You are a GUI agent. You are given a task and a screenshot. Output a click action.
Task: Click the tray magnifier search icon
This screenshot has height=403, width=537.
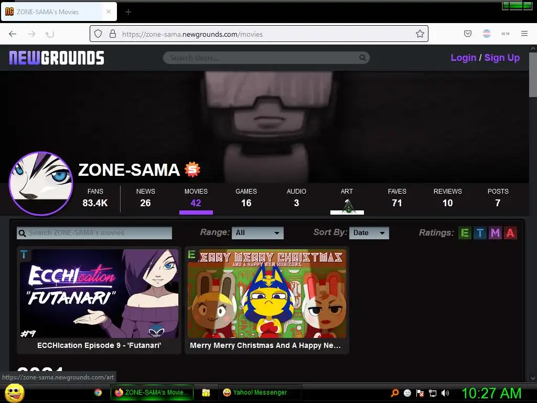click(x=395, y=393)
